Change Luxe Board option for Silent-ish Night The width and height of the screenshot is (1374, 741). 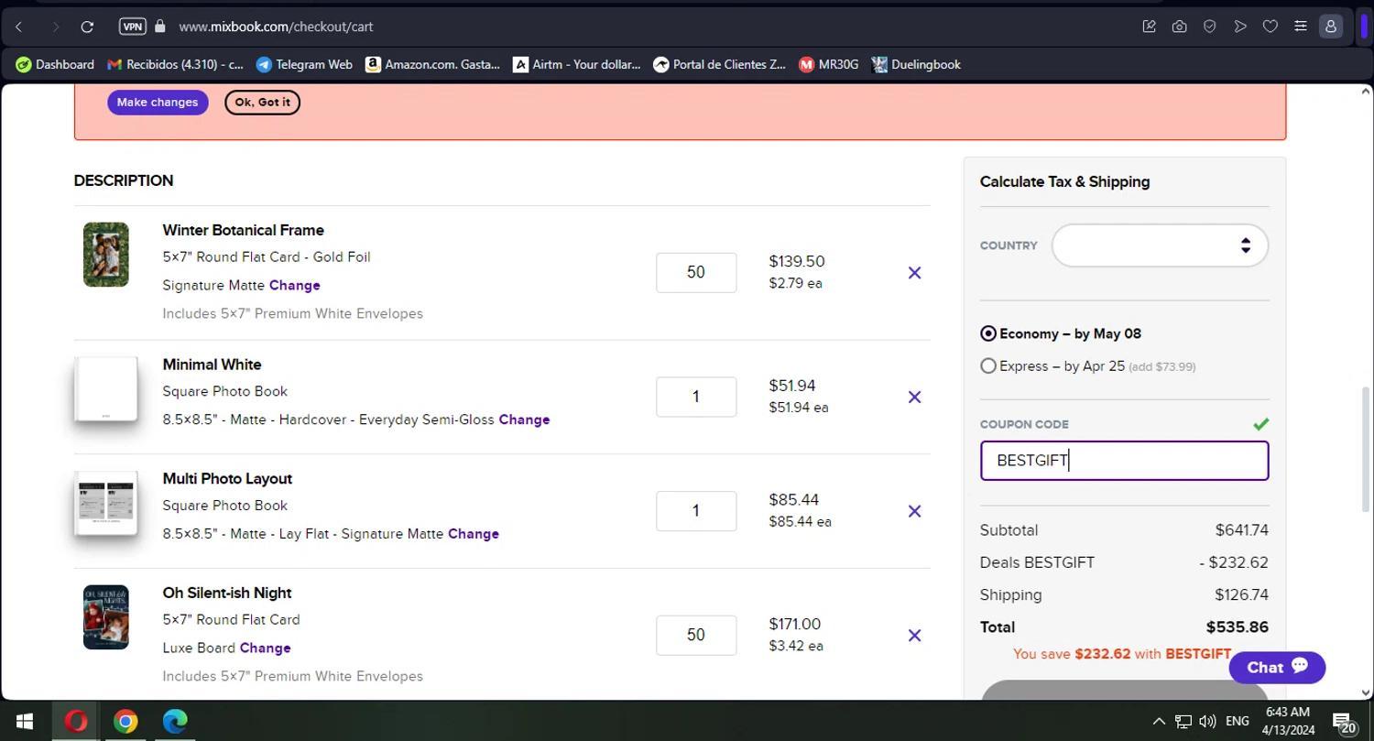(265, 648)
